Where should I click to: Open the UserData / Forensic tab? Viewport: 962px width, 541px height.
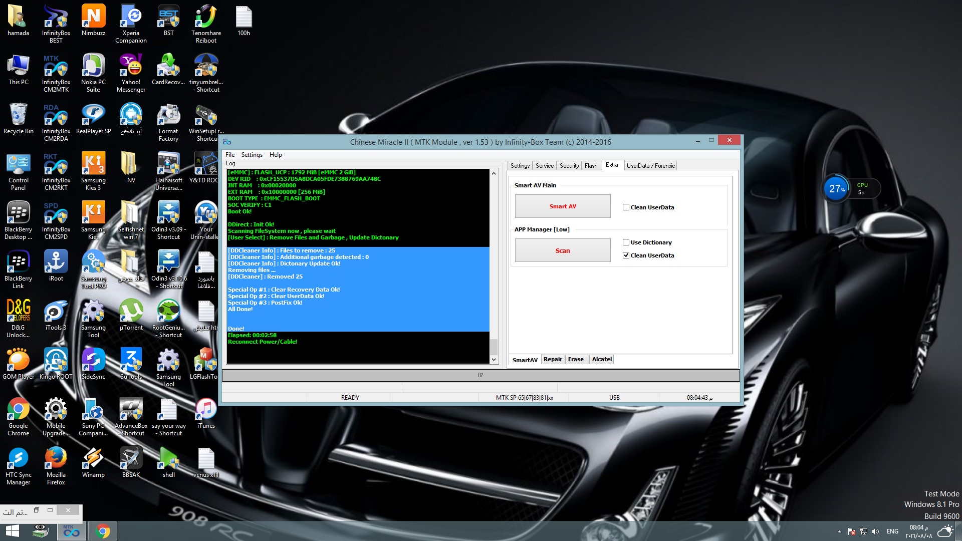pos(651,166)
